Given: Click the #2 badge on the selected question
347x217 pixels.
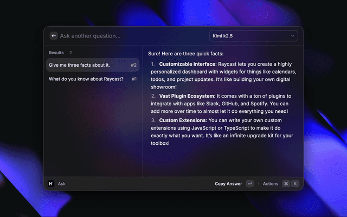Looking at the screenshot, I should [133, 65].
